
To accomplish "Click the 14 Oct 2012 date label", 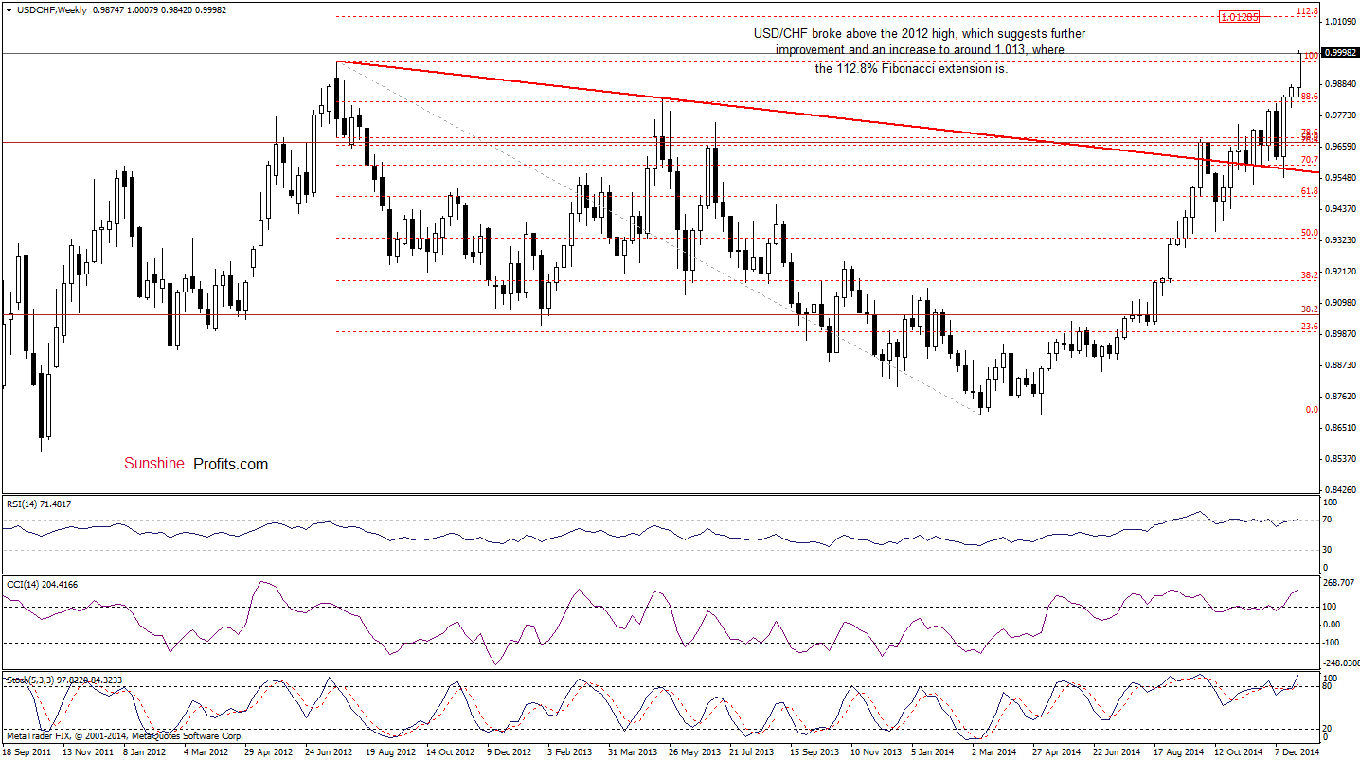I will point(450,751).
